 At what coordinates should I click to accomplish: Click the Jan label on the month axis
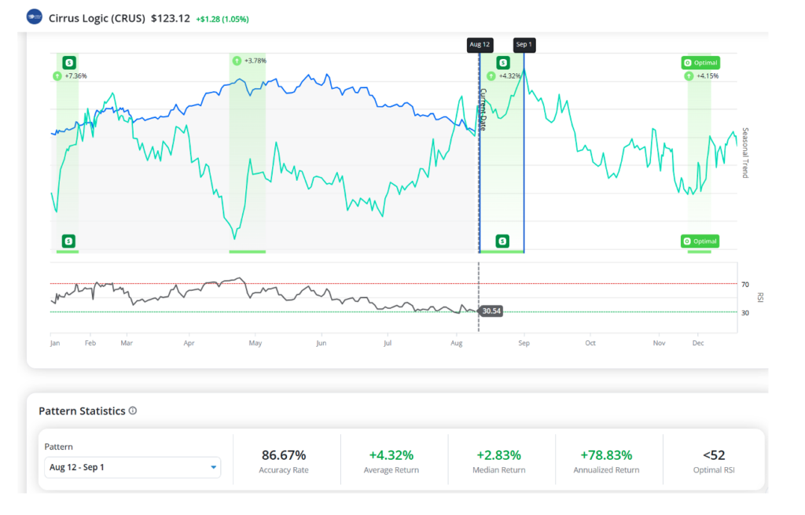tap(55, 343)
